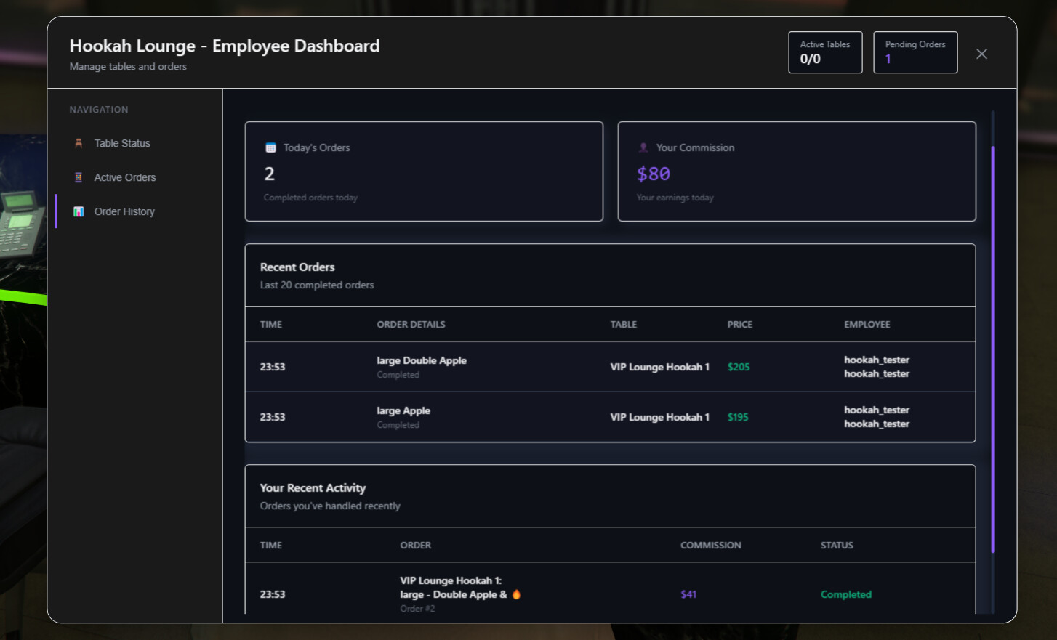Click the $205 price in Recent Orders
The image size is (1057, 640).
(x=739, y=367)
